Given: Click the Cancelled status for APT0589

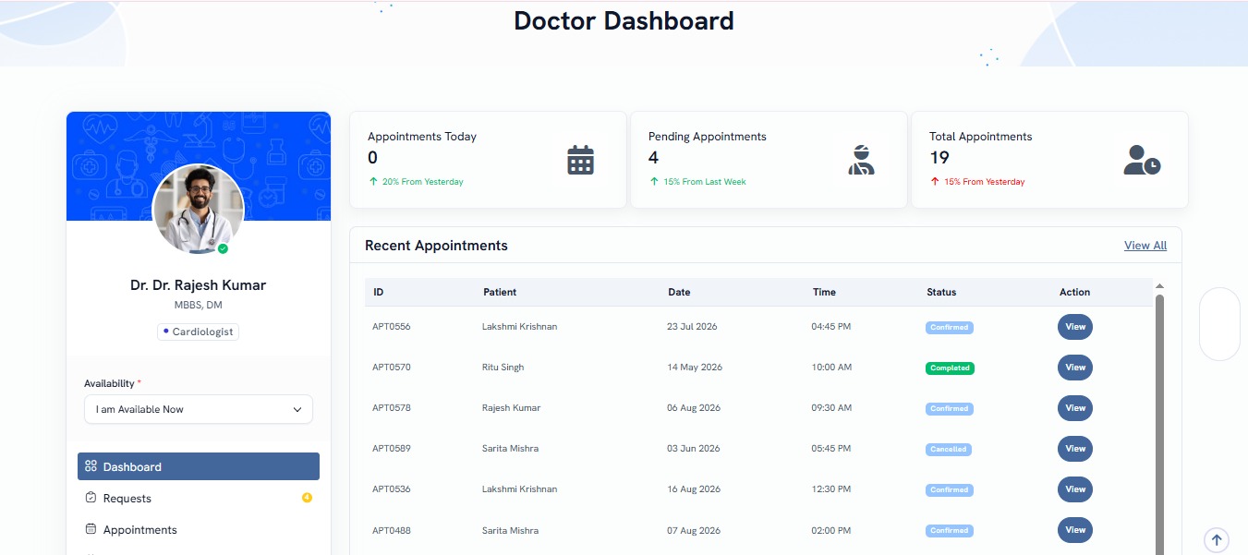Looking at the screenshot, I should click(949, 450).
